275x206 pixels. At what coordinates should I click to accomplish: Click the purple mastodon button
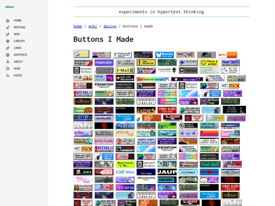104,63
